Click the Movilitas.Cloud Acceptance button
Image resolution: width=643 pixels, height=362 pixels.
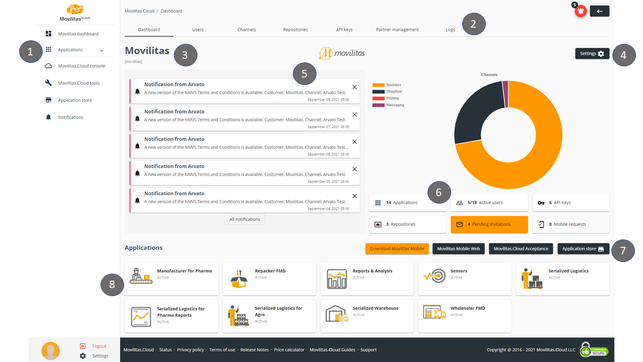pyautogui.click(x=521, y=249)
